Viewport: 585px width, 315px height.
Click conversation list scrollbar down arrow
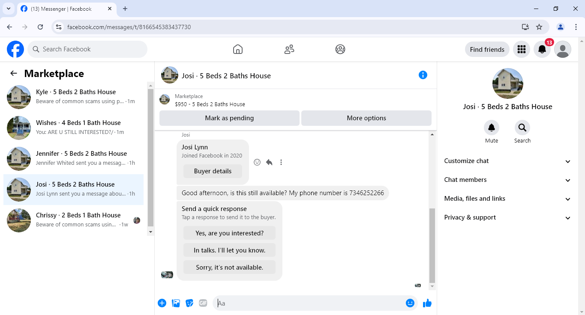point(150,232)
